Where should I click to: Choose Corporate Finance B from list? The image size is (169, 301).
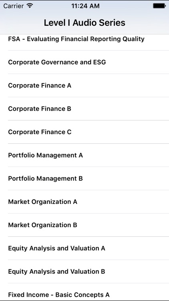click(84, 109)
